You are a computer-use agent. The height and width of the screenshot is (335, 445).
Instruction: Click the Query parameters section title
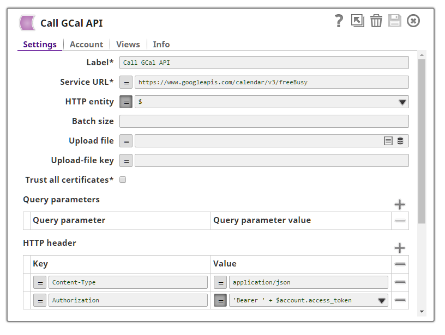(x=61, y=200)
